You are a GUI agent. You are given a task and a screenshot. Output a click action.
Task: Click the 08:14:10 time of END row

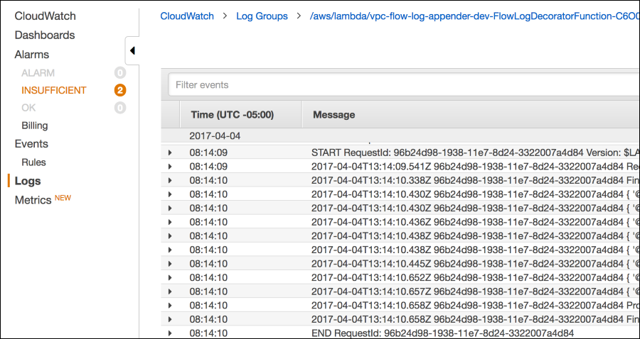(208, 333)
